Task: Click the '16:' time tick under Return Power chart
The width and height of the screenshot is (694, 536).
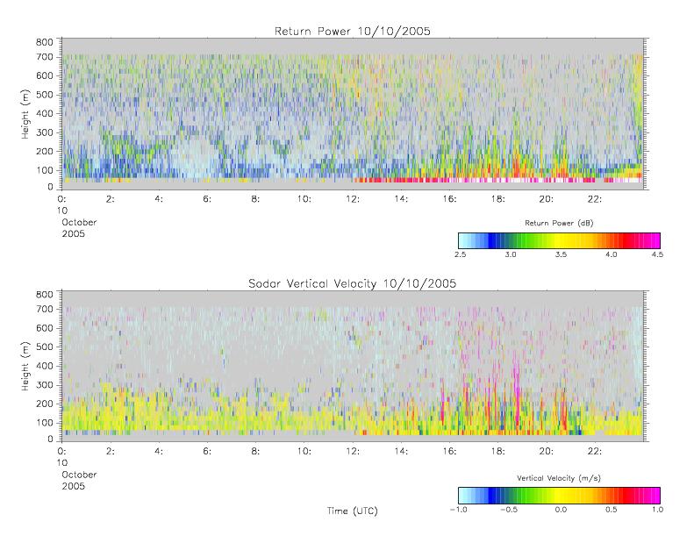Action: (450, 199)
